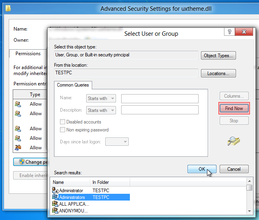Click the Find Now button

[x=234, y=108]
